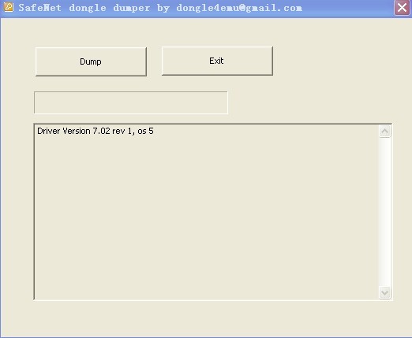The image size is (412, 338).
Task: Click the scroll down arrow in the log box
Action: pyautogui.click(x=384, y=292)
